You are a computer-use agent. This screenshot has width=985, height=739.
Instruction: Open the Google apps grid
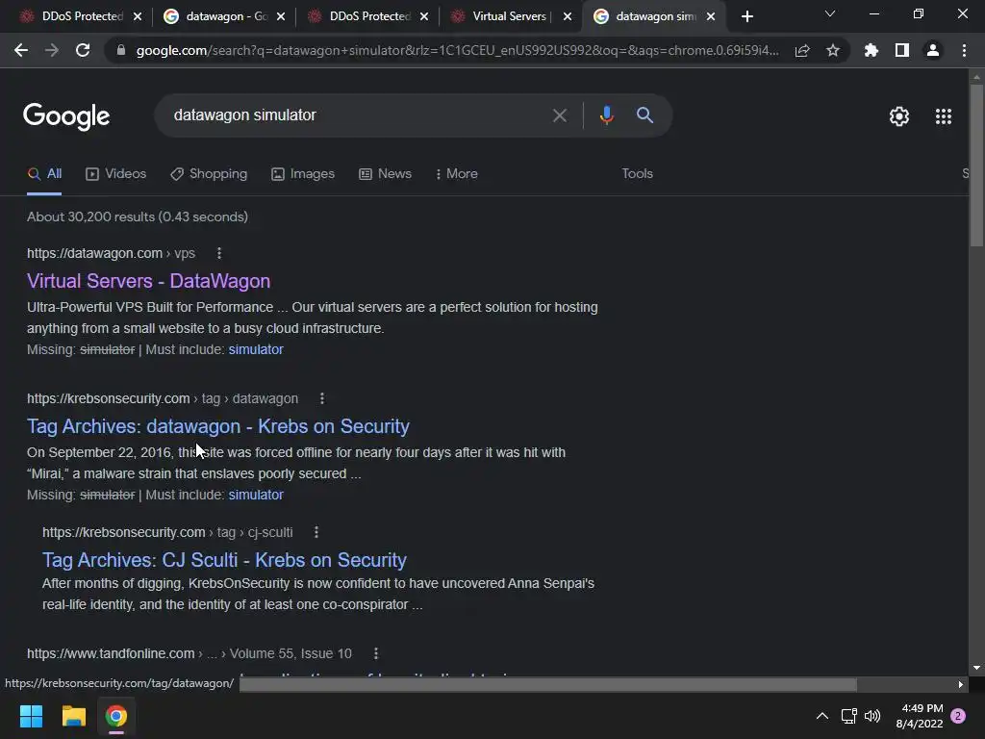(944, 116)
